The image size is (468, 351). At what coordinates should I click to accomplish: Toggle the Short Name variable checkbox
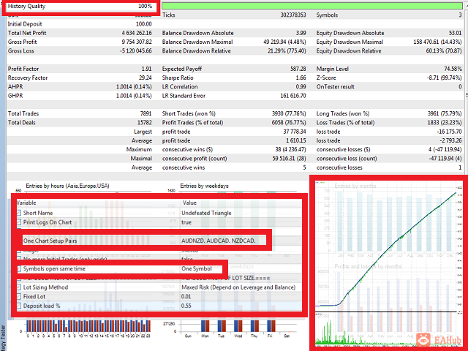(x=19, y=213)
